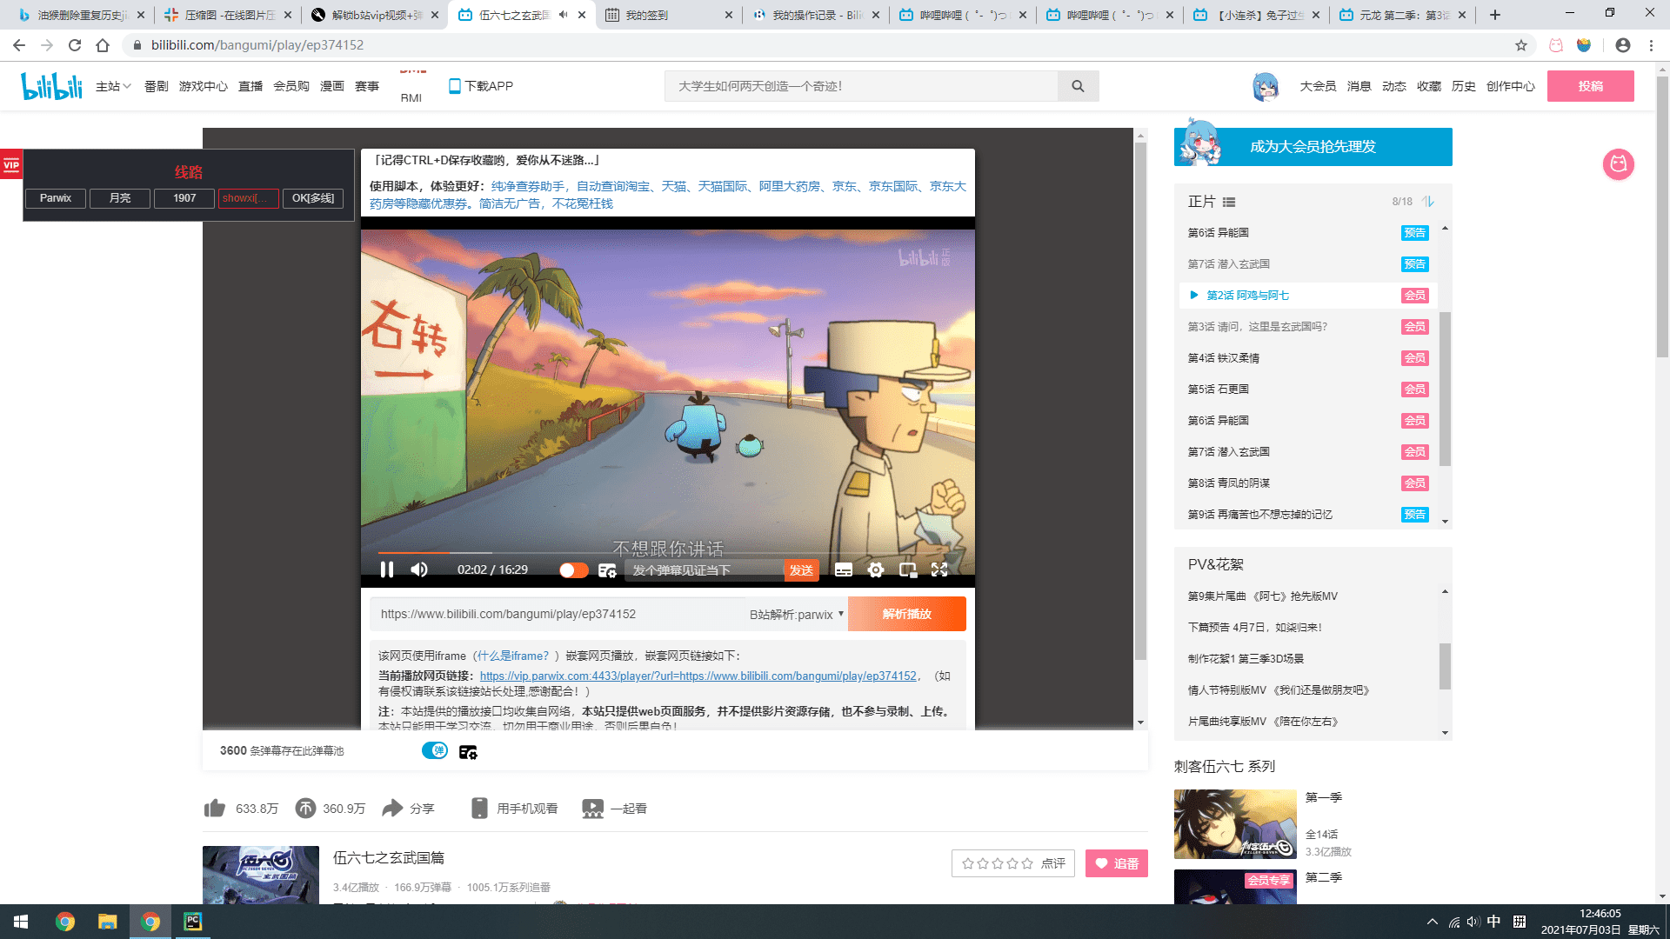Mute the video volume icon
This screenshot has height=939, width=1670.
click(419, 569)
